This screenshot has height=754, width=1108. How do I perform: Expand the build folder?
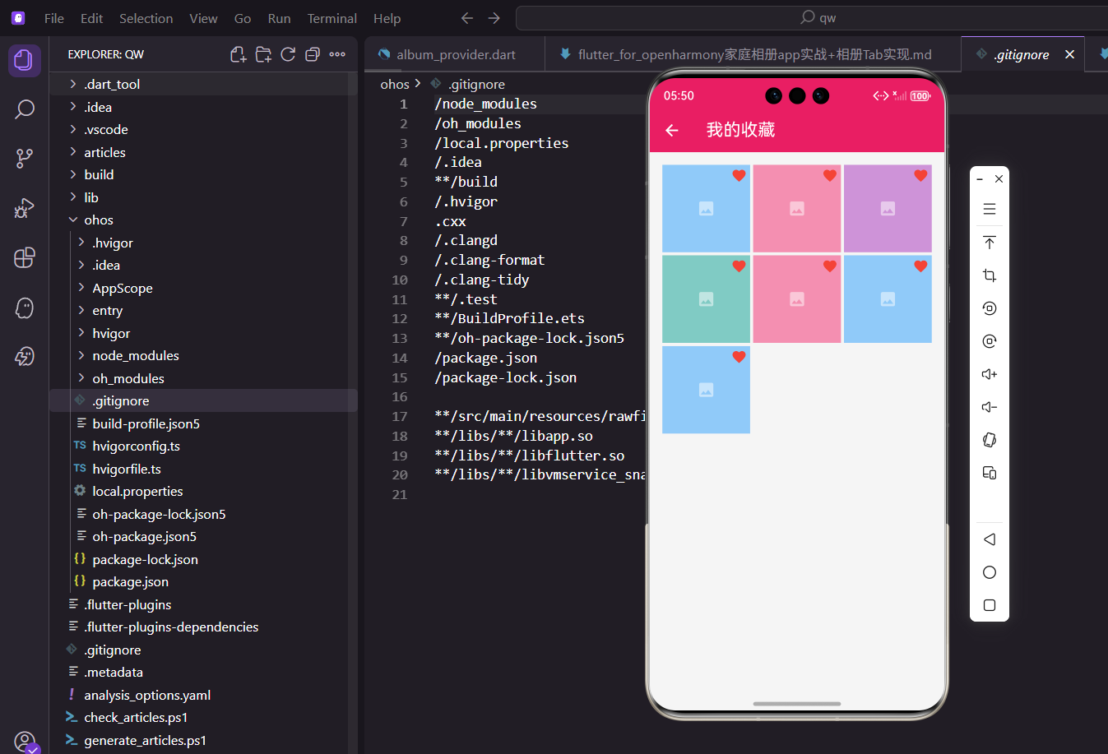(x=203, y=174)
